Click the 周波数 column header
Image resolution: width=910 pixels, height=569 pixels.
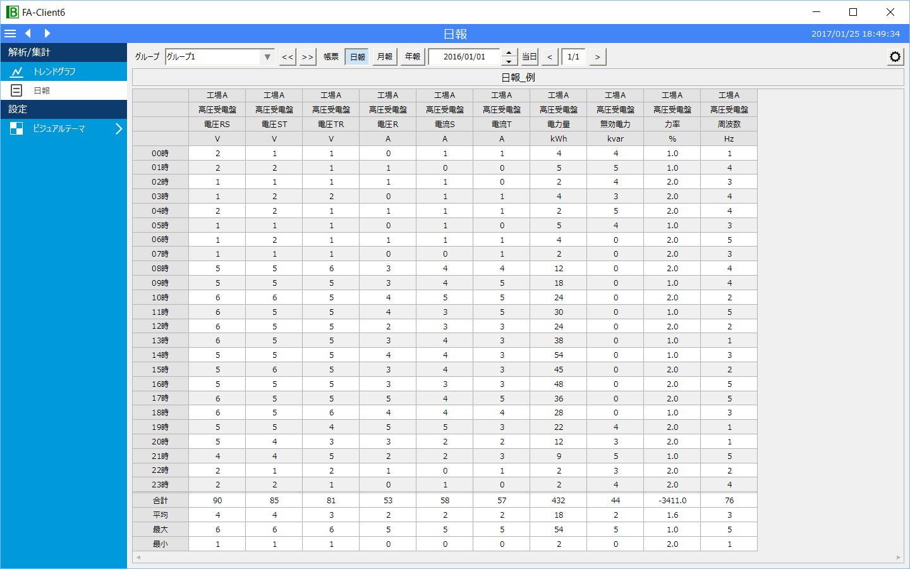pos(729,125)
